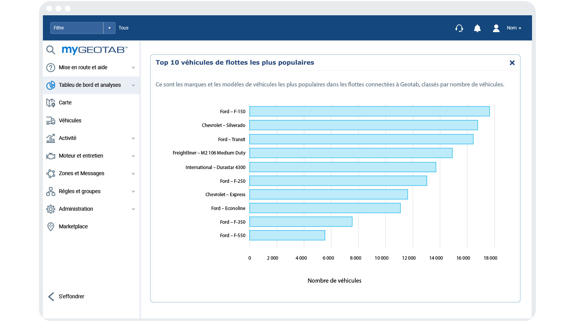
Task: Close the Top 10 véhicules panel
Action: 512,63
